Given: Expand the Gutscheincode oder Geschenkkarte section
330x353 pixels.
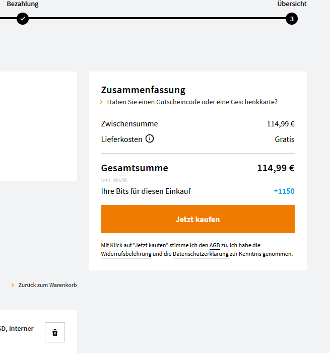Looking at the screenshot, I should [192, 102].
